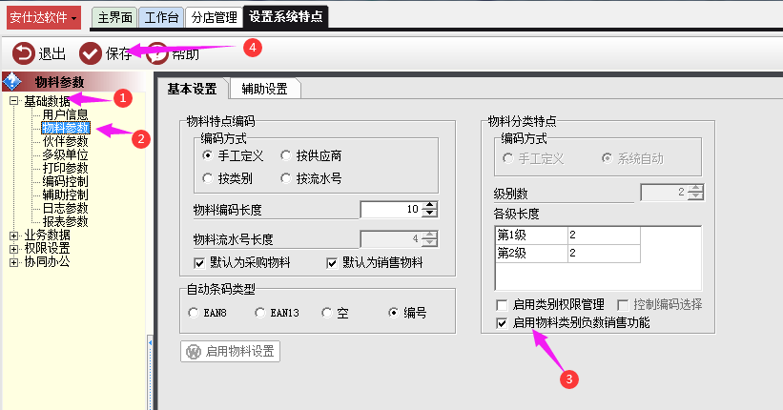Select the 按流水号 radio button

point(285,178)
